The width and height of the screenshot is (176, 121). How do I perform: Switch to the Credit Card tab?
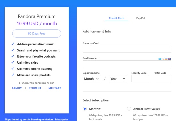tap(116, 18)
